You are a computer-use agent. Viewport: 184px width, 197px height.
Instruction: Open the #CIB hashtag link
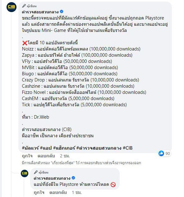pos(128,148)
